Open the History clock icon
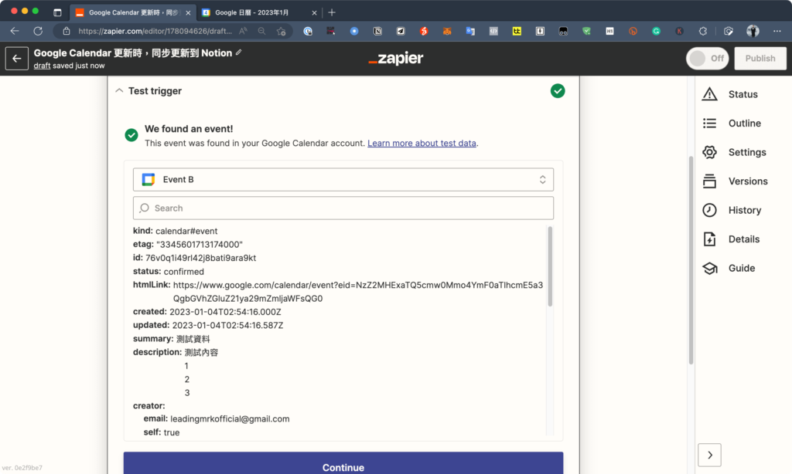The width and height of the screenshot is (792, 474). [710, 210]
